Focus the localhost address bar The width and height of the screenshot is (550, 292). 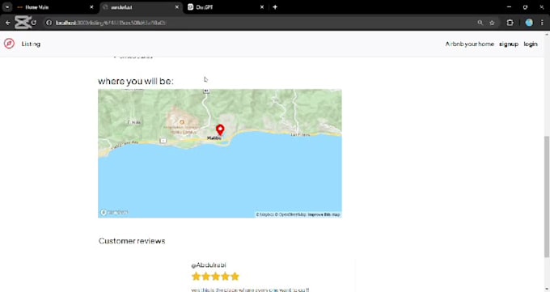(260, 23)
